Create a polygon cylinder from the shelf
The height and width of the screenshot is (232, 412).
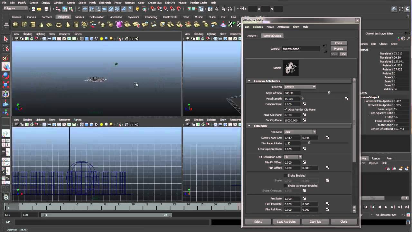pos(33,24)
